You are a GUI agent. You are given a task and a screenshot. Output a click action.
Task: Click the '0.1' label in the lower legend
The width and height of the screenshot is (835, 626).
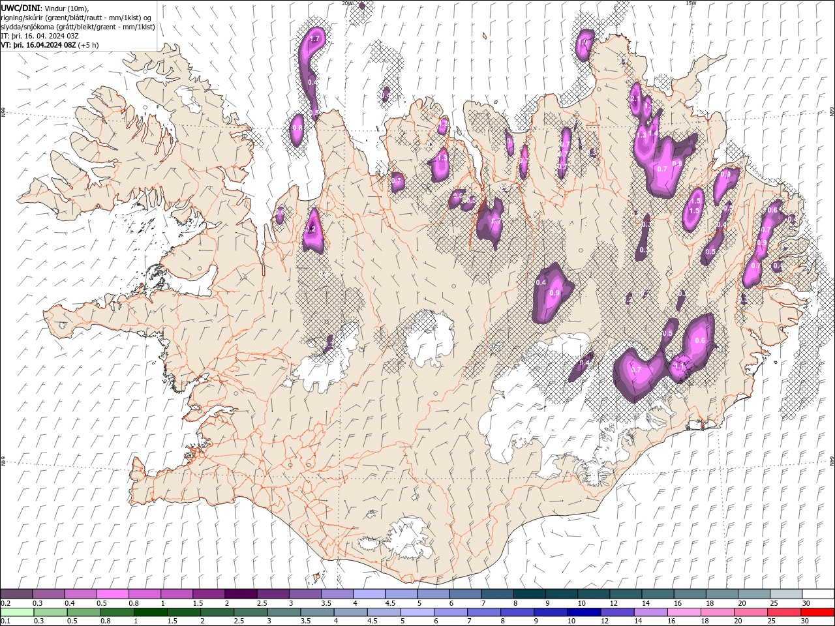6,621
